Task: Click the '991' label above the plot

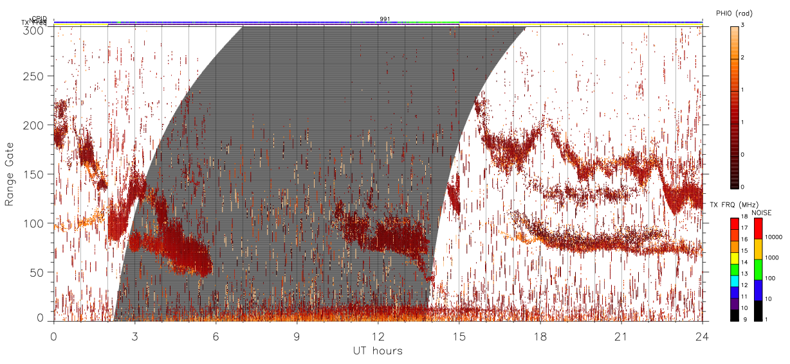Action: [384, 19]
